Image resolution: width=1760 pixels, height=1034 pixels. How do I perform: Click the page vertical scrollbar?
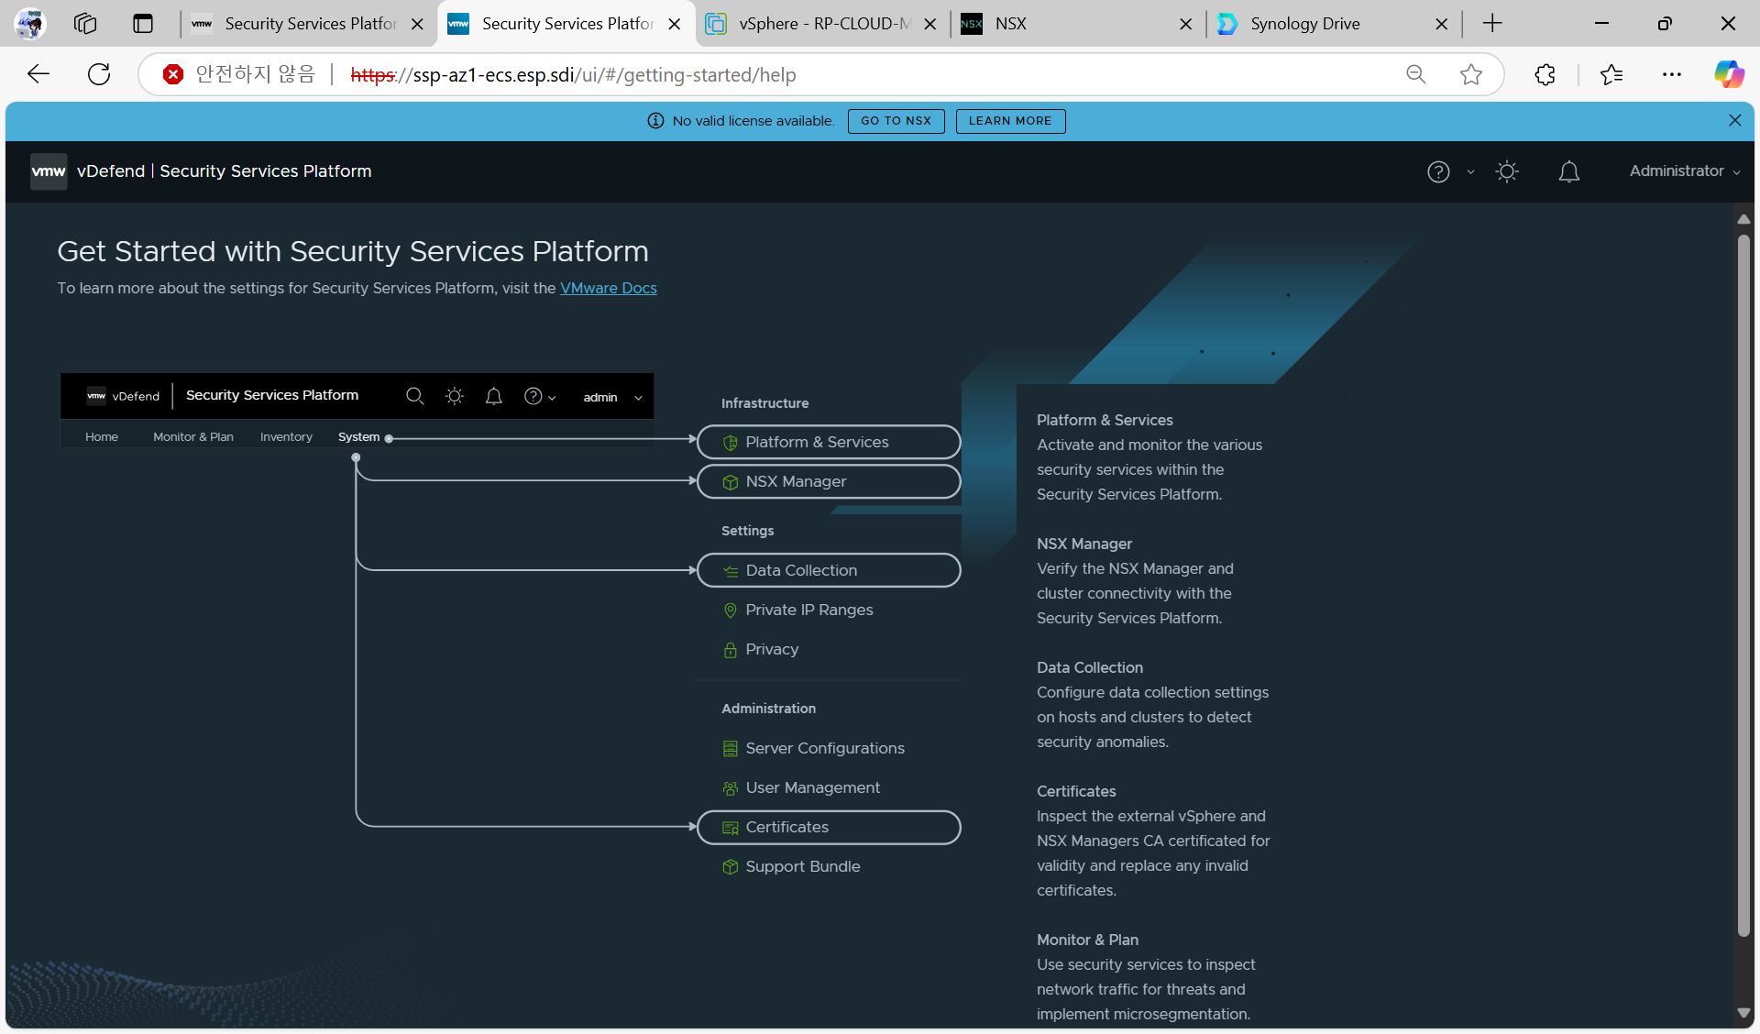click(1743, 587)
